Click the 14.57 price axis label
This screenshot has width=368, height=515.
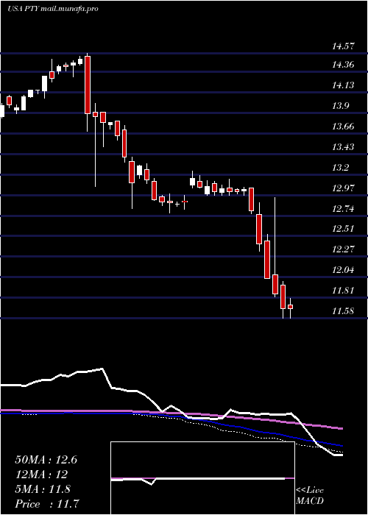coord(343,46)
